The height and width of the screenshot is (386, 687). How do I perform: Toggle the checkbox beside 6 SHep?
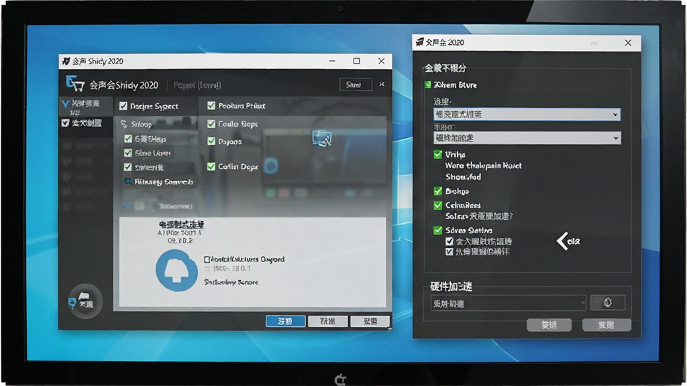128,139
